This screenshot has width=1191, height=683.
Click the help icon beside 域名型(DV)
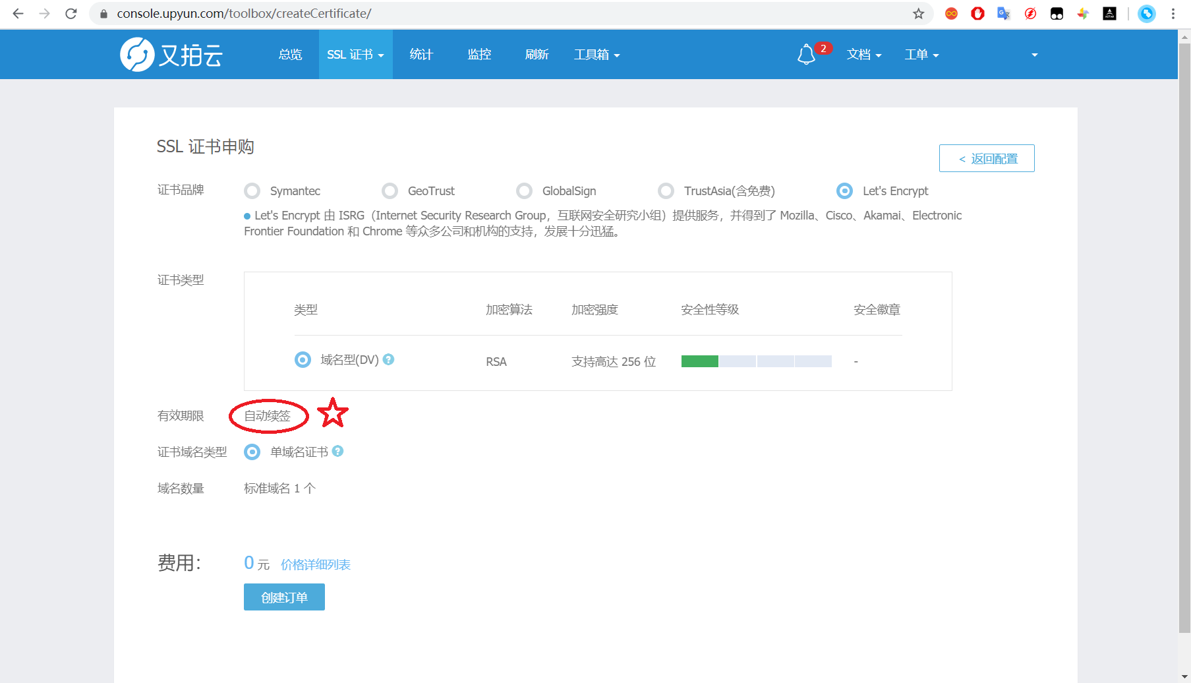[x=389, y=359]
